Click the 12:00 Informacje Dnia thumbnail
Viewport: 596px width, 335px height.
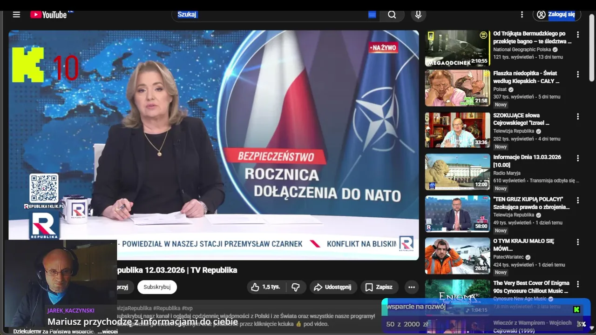coord(457,172)
